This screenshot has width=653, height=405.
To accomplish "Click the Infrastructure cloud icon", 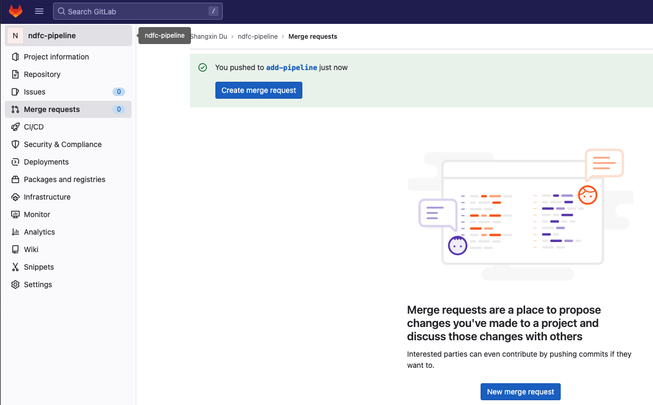I will [x=15, y=197].
